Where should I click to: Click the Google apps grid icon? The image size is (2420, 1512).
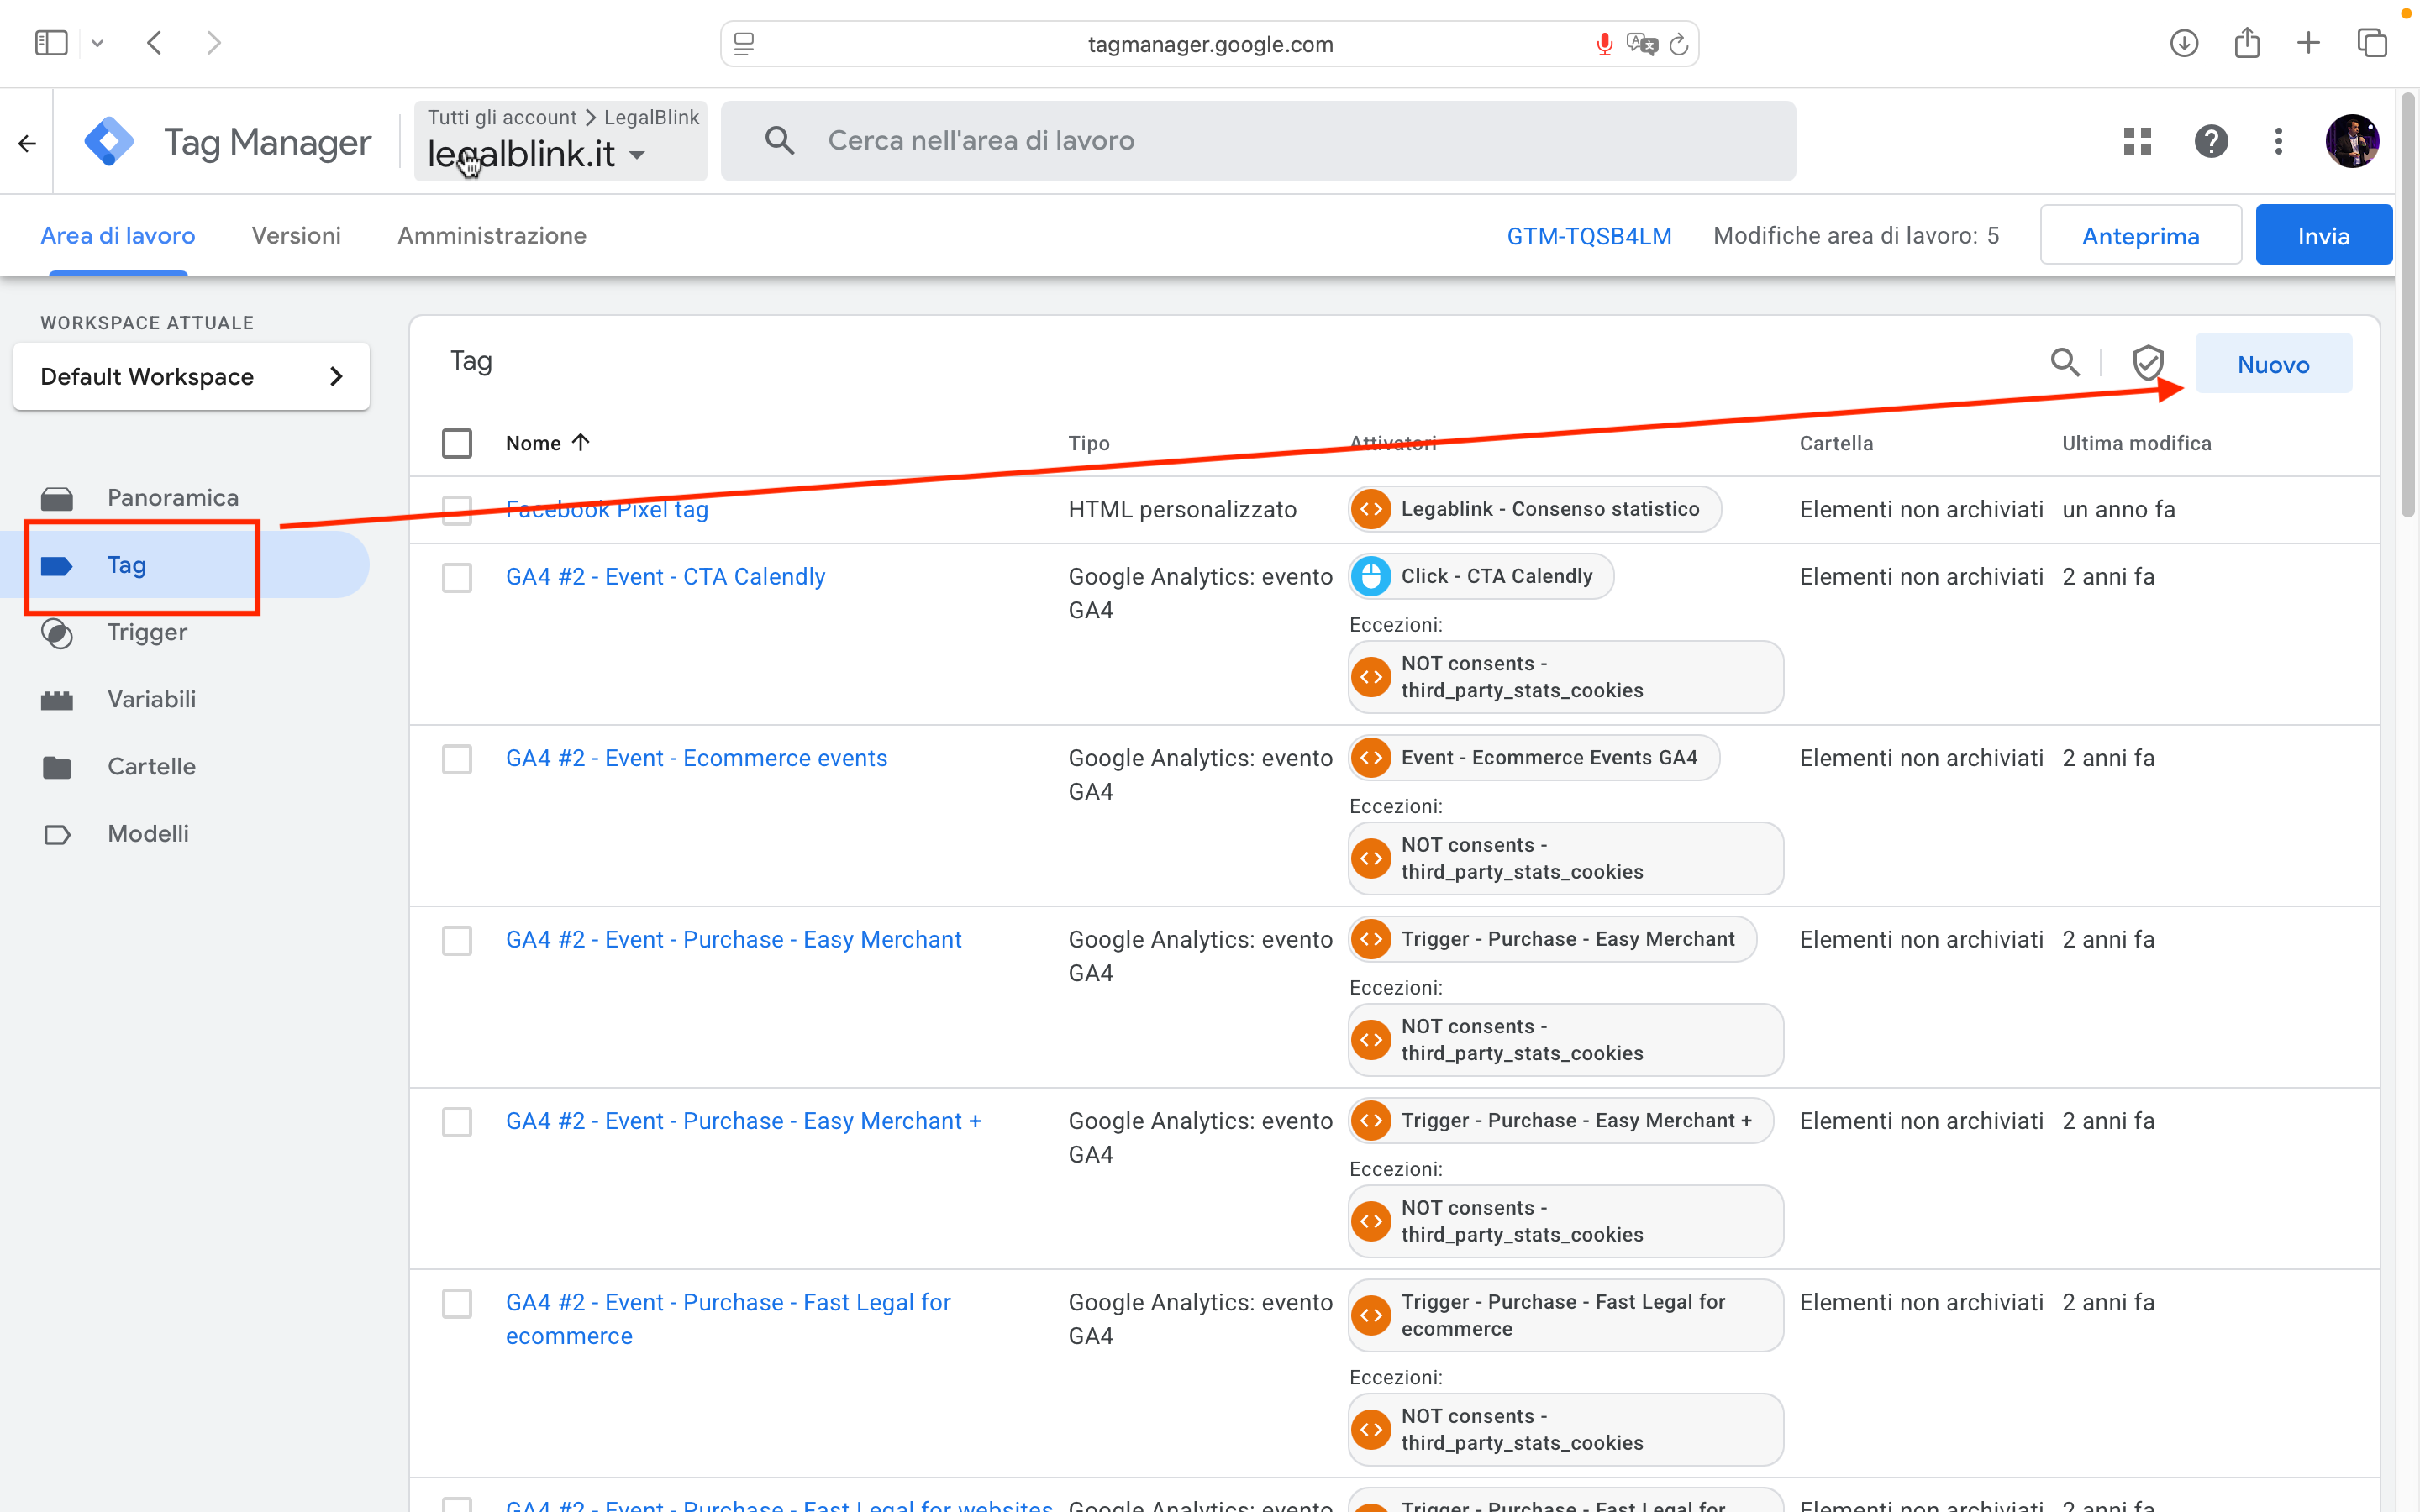click(x=2137, y=141)
